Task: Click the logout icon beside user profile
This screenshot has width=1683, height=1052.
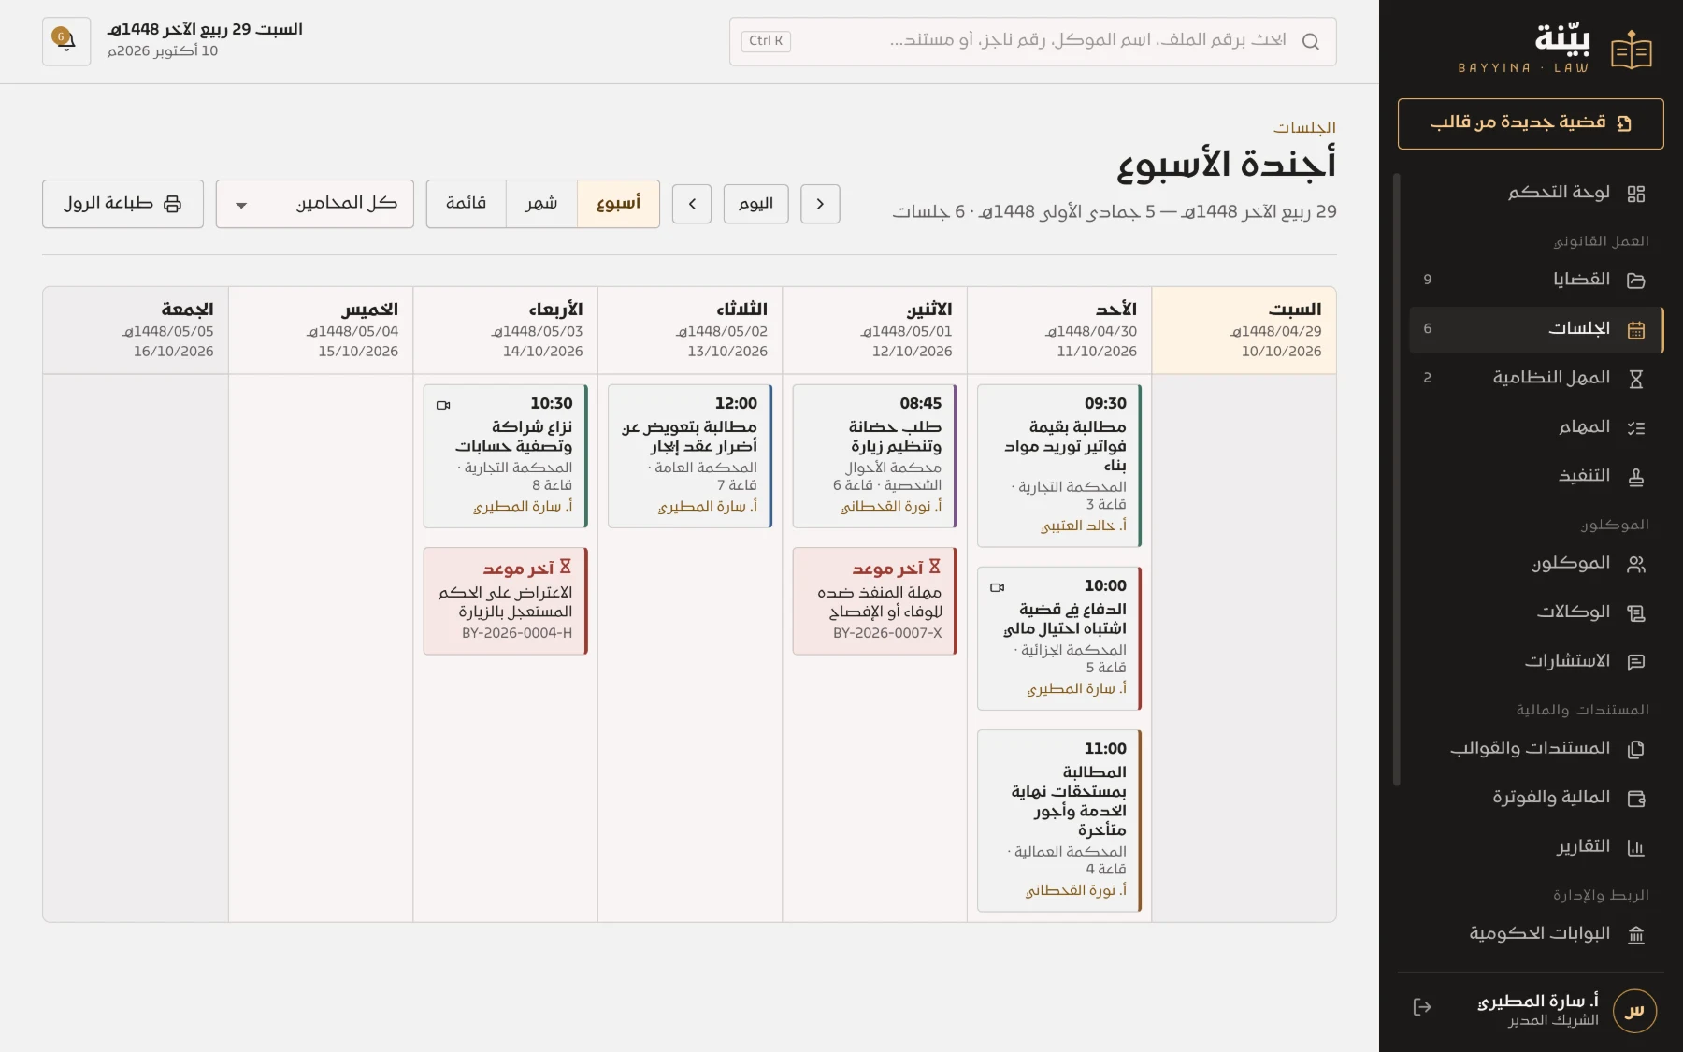Action: pyautogui.click(x=1422, y=1007)
